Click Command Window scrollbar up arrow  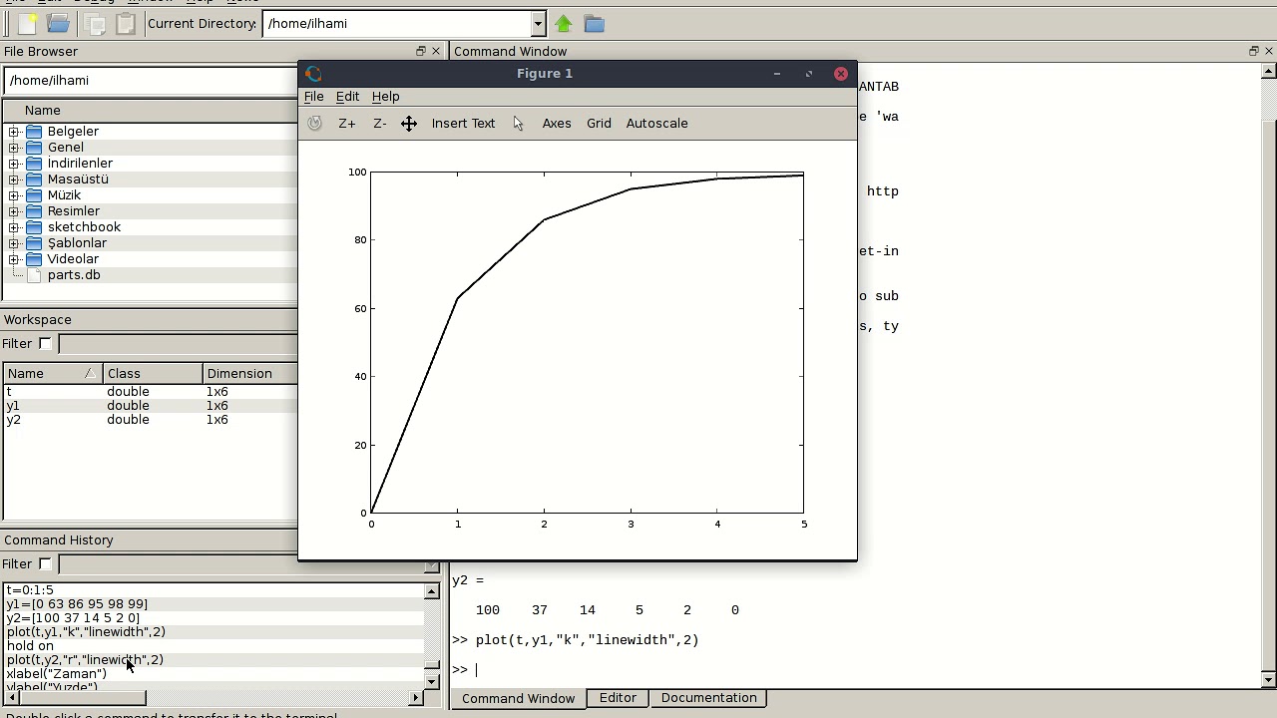click(1269, 71)
